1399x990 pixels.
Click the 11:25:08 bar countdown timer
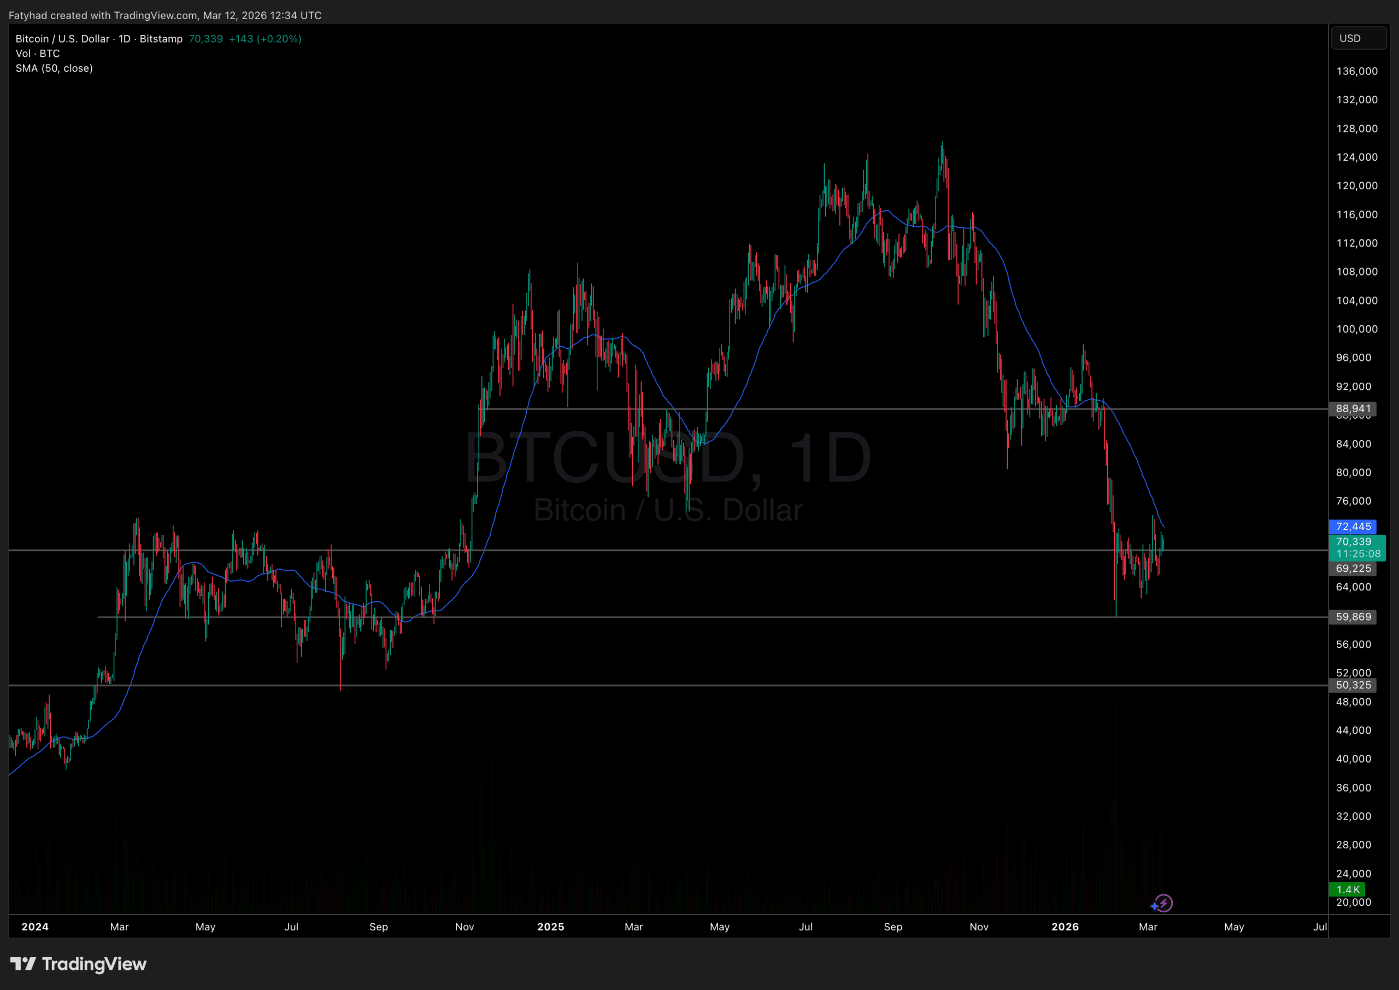(x=1357, y=554)
